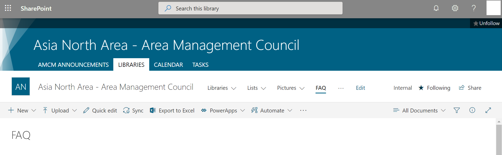This screenshot has width=502, height=155.
Task: Open the New item dropdown
Action: [22, 111]
